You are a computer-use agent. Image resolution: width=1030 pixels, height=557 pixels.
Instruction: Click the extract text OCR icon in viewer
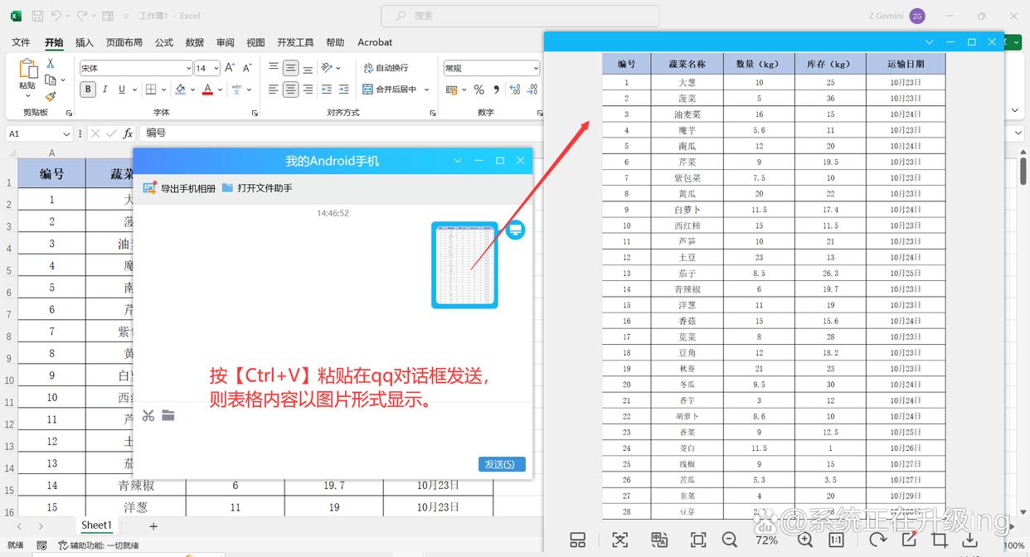(x=620, y=540)
